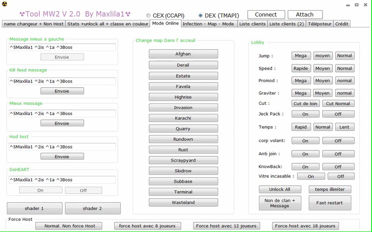Turn Vitre incasable Off
Screen dimensions: 372x232
click(341, 176)
